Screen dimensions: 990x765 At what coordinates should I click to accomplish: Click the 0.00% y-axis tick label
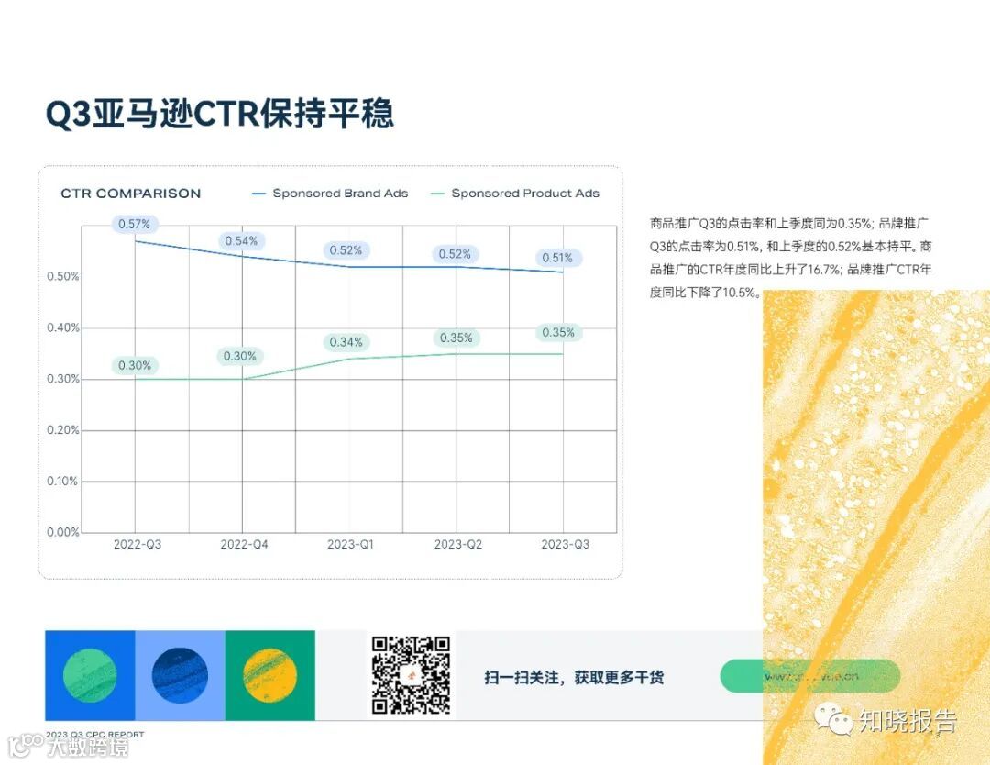click(63, 533)
